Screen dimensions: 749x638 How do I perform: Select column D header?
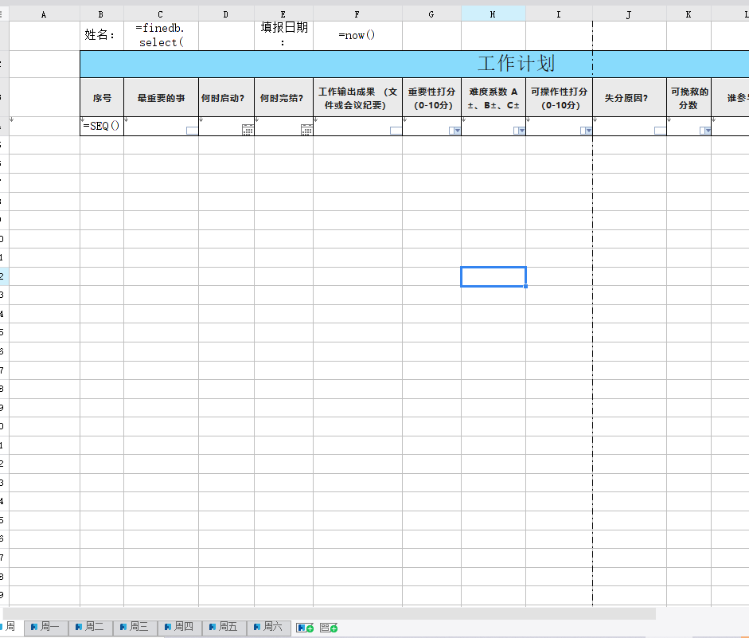pos(226,14)
